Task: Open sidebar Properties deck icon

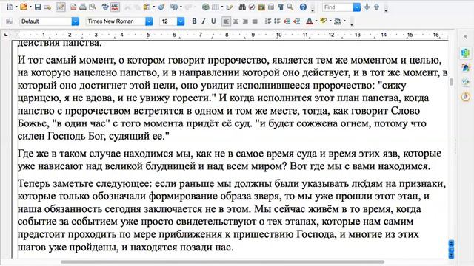Action: pos(466,53)
